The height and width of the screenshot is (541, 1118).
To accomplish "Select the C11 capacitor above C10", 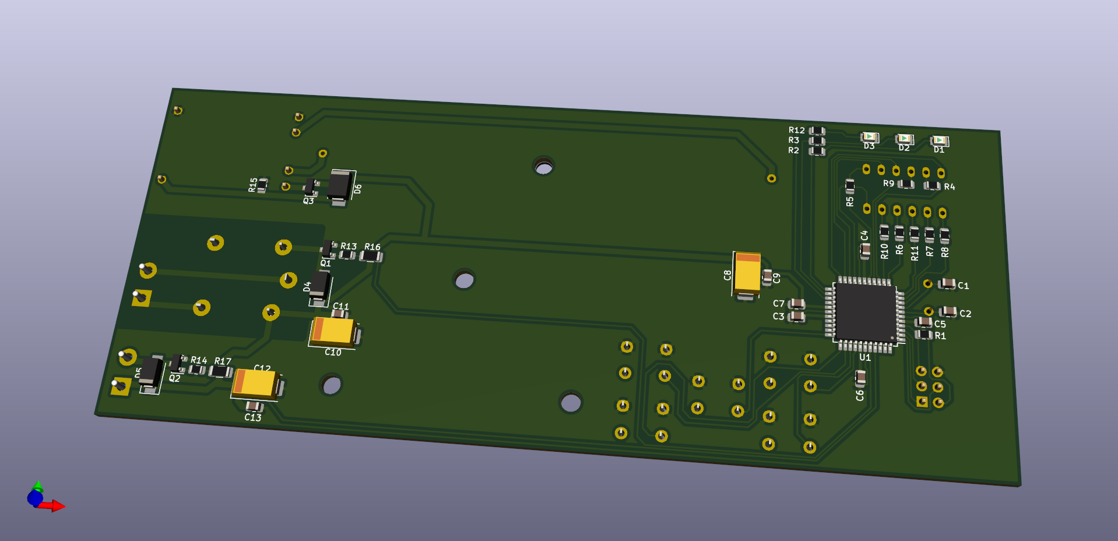I will pyautogui.click(x=339, y=314).
